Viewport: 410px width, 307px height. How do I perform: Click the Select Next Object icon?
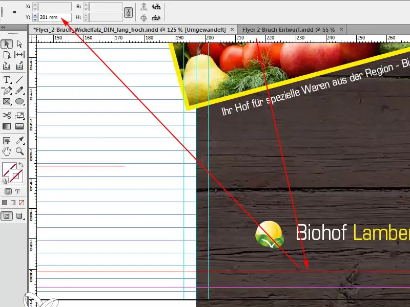pos(156,17)
